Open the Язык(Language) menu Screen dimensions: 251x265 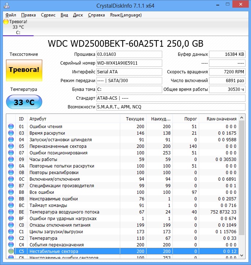click(126, 15)
